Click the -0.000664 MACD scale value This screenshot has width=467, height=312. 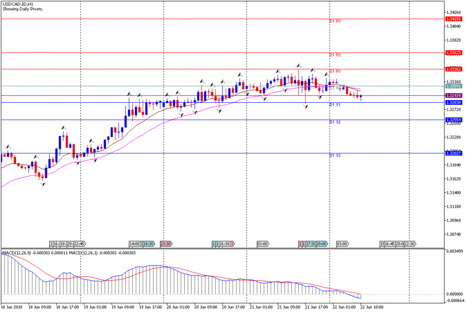(x=455, y=301)
